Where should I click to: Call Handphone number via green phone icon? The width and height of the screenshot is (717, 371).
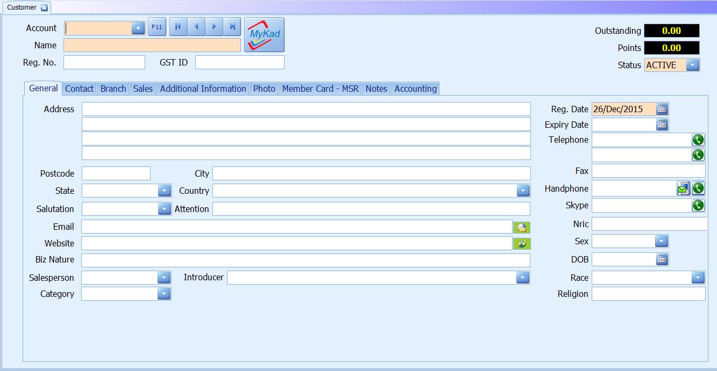pos(698,188)
